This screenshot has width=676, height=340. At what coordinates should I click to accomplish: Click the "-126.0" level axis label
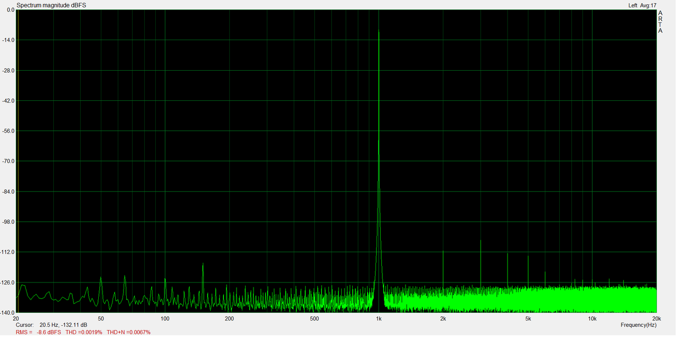coord(7,283)
